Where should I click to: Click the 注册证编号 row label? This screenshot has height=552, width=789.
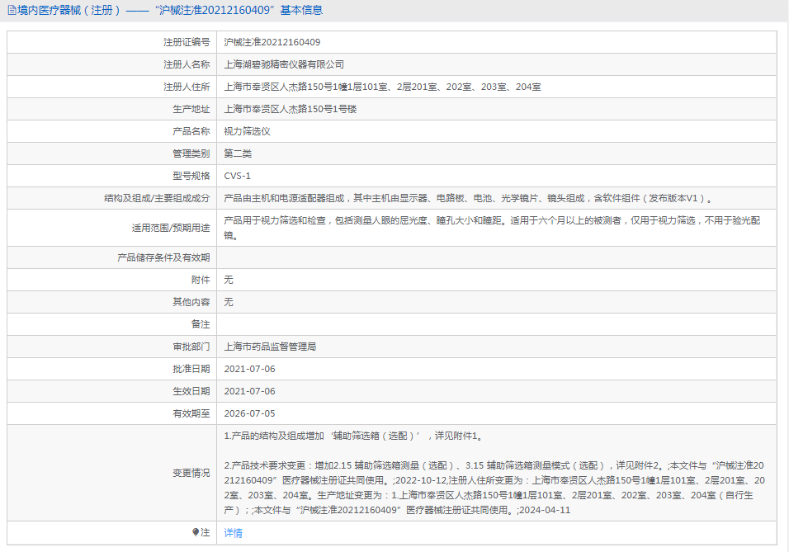point(186,42)
